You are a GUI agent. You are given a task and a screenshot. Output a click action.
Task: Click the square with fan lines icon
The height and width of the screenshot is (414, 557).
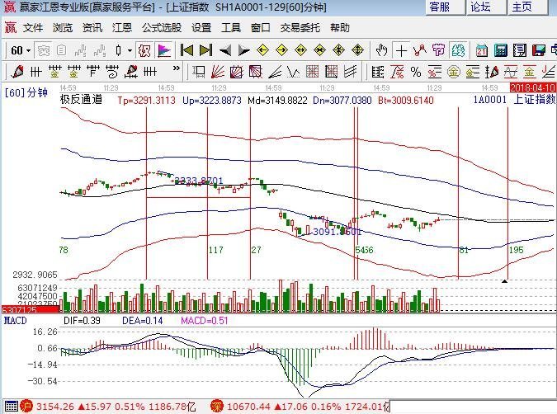click(237, 72)
